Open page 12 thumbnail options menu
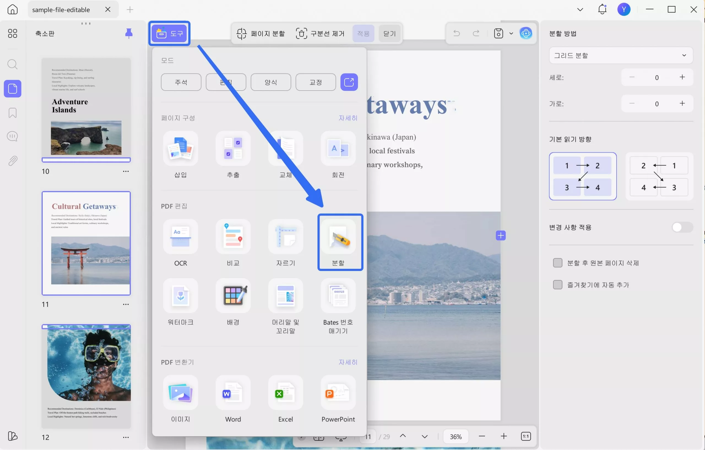Image resolution: width=705 pixels, height=450 pixels. 126,437
